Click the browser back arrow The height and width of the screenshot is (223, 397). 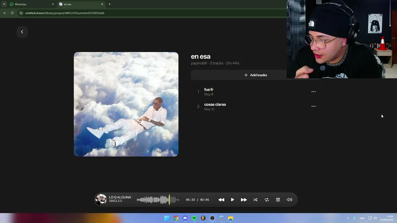[5, 13]
